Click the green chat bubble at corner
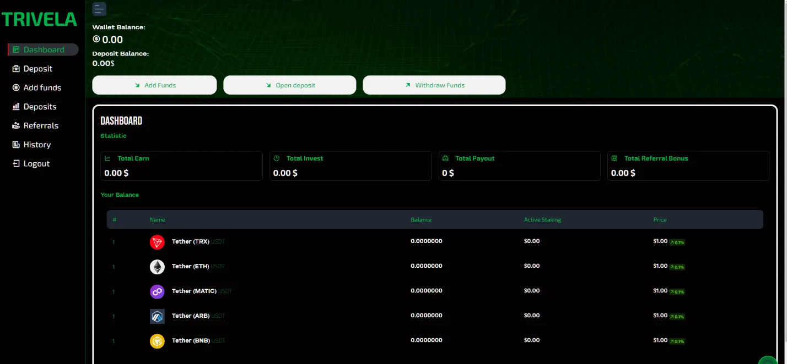Screen dimensions: 787x364 769,361
